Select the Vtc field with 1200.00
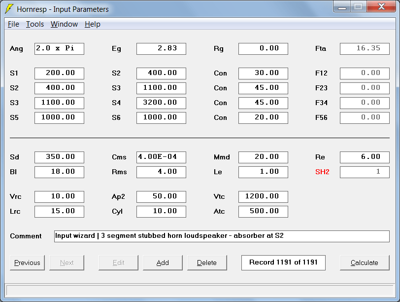This screenshot has height=302, width=400. tap(263, 197)
